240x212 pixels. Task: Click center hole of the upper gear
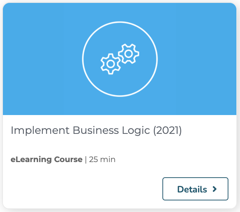tap(129, 54)
